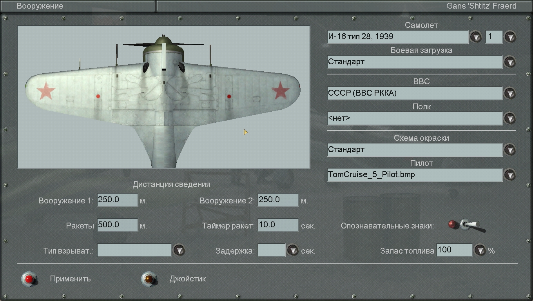Open the Пилот skin dropdown arrow
533x301 pixels.
pyautogui.click(x=510, y=175)
